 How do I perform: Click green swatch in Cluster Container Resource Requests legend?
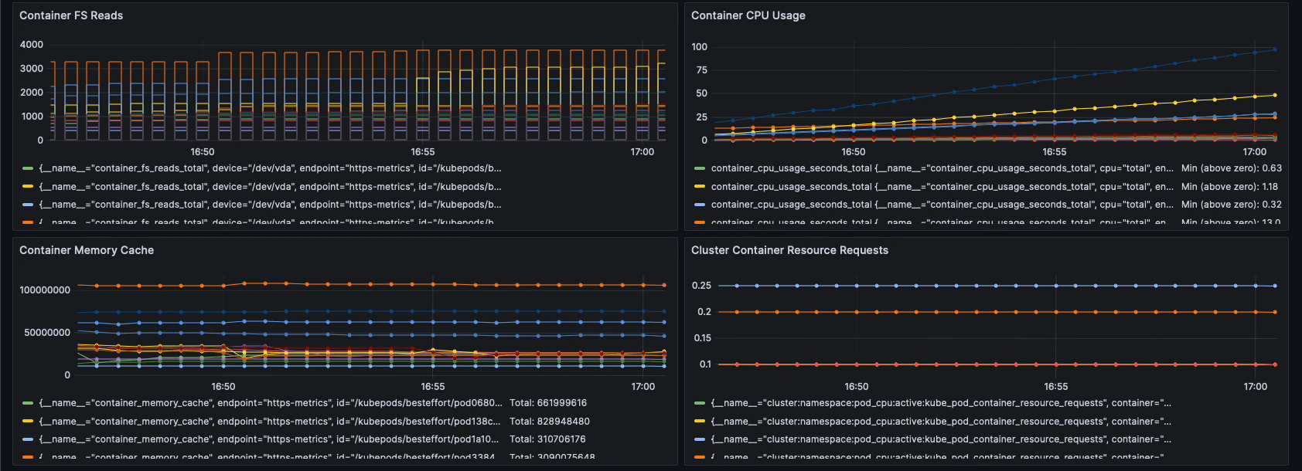click(x=700, y=403)
